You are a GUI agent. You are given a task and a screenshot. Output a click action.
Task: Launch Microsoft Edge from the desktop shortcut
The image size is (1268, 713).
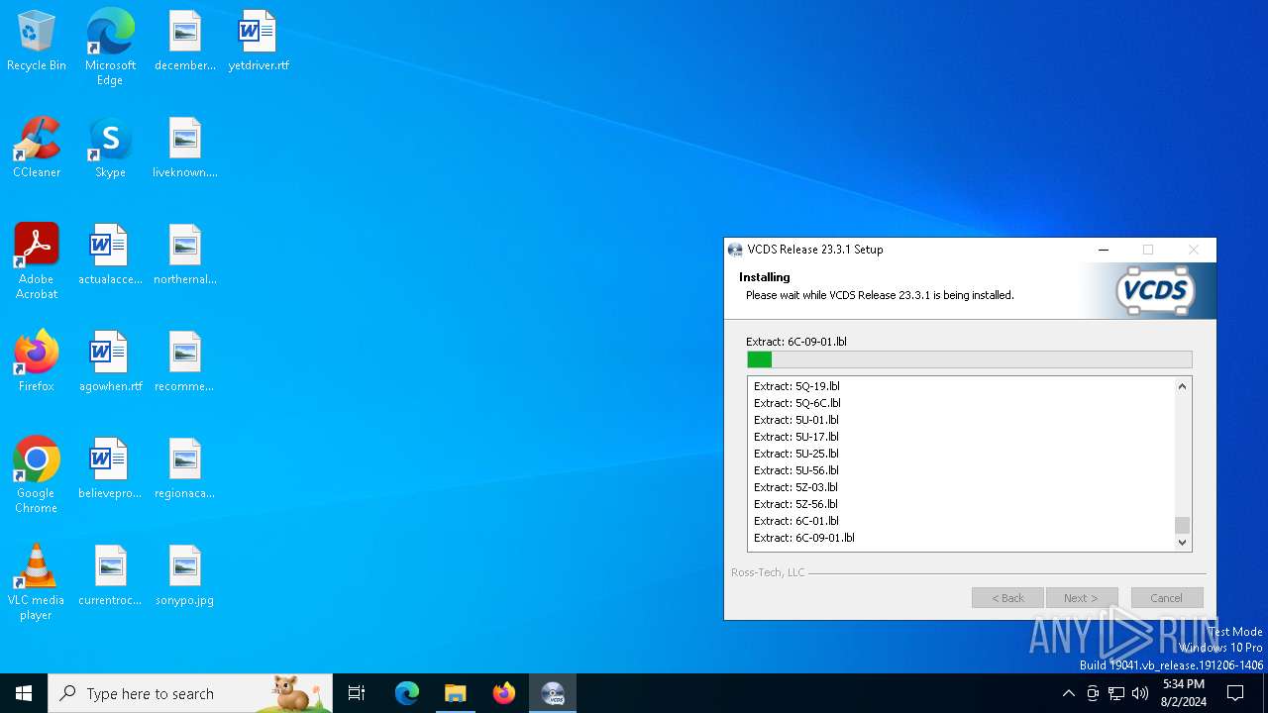click(x=110, y=47)
